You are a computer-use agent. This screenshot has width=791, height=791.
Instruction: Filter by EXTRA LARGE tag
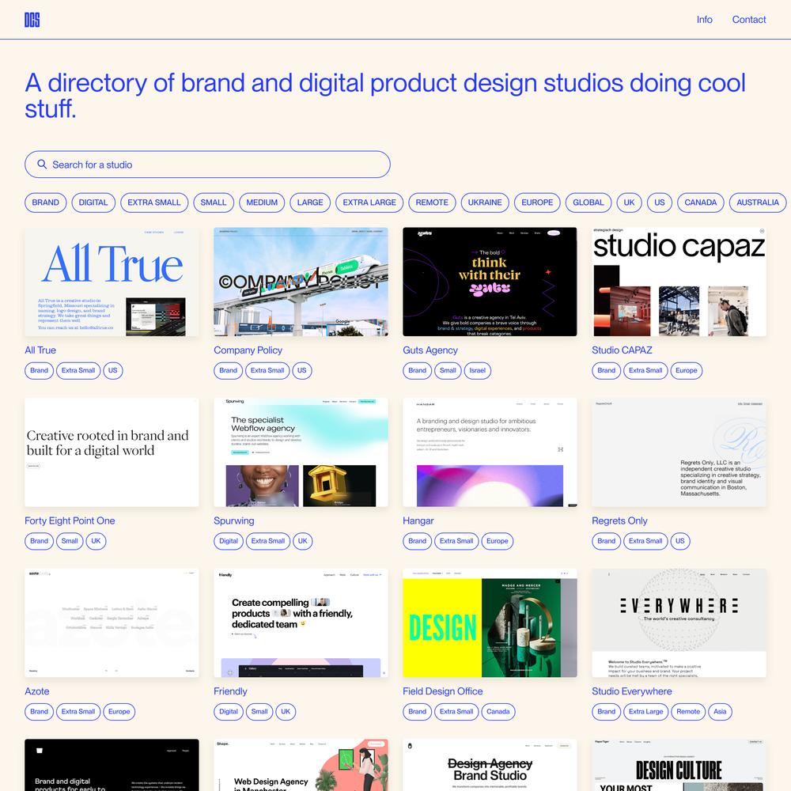point(369,202)
